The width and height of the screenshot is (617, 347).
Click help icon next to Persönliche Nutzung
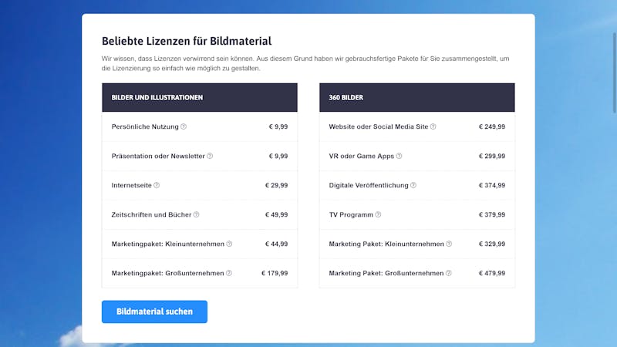(184, 126)
